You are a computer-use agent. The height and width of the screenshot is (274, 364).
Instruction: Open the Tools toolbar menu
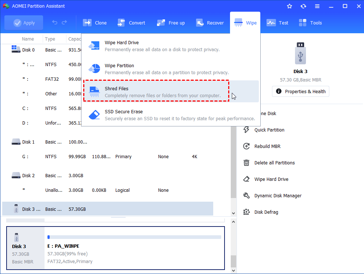coord(310,23)
